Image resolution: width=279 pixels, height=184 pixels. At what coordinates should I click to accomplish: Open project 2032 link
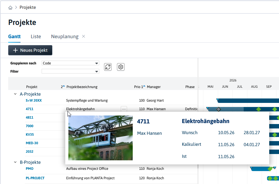pyautogui.click(x=30, y=151)
